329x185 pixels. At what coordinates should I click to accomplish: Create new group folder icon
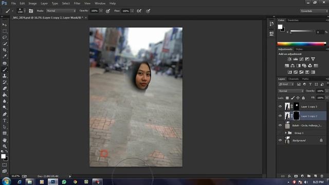tap(309, 176)
